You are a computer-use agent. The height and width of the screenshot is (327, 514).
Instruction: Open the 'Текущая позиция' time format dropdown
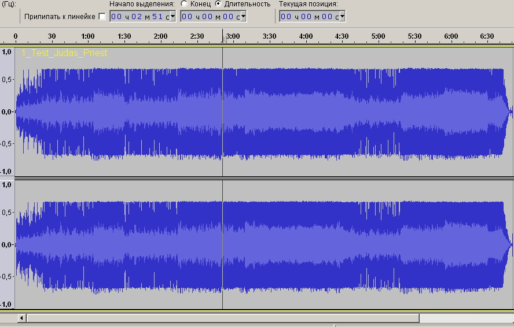[x=342, y=17]
